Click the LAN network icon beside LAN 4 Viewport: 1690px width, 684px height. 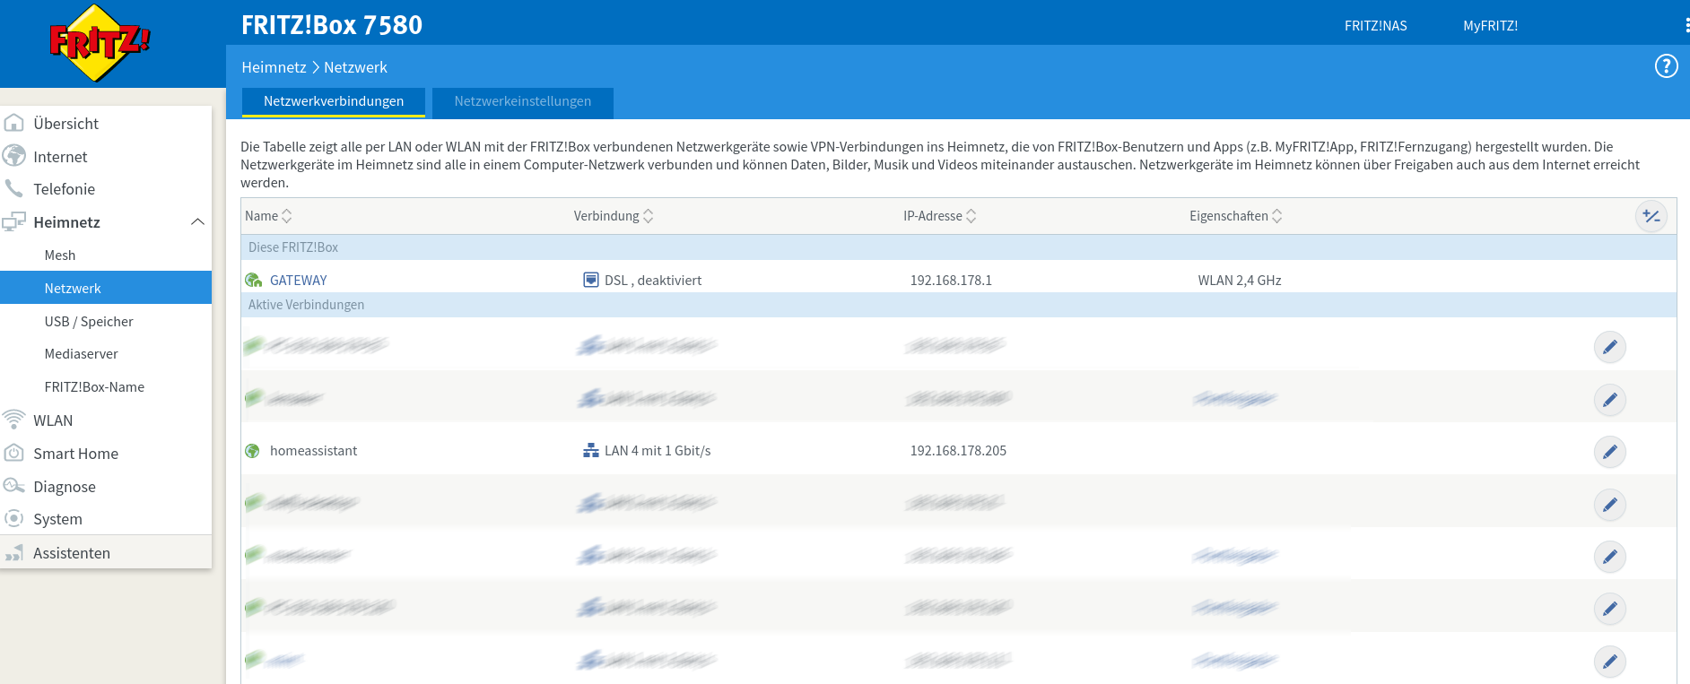(x=590, y=451)
